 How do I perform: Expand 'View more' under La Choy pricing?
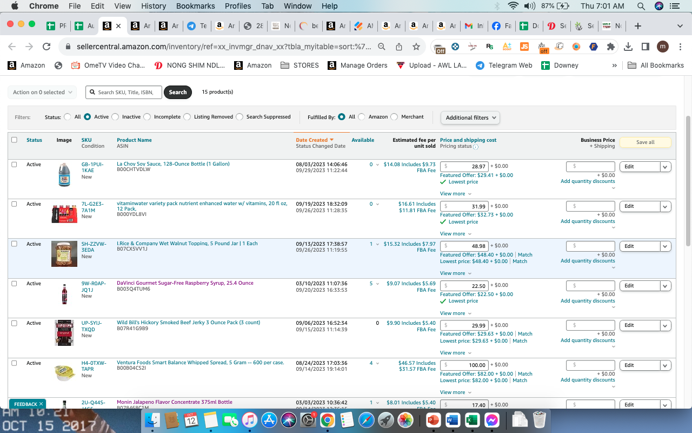click(455, 194)
